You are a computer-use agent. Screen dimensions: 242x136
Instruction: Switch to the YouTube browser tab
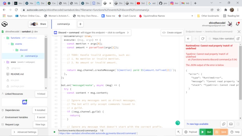click(x=141, y=3)
